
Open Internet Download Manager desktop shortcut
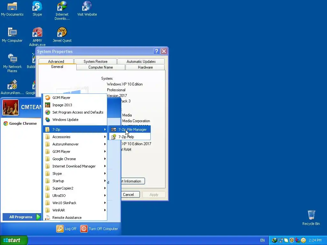tap(62, 11)
